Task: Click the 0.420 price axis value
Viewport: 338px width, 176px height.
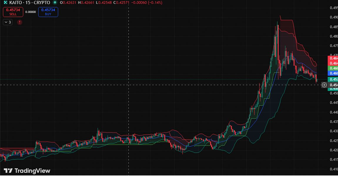Action: click(x=334, y=150)
